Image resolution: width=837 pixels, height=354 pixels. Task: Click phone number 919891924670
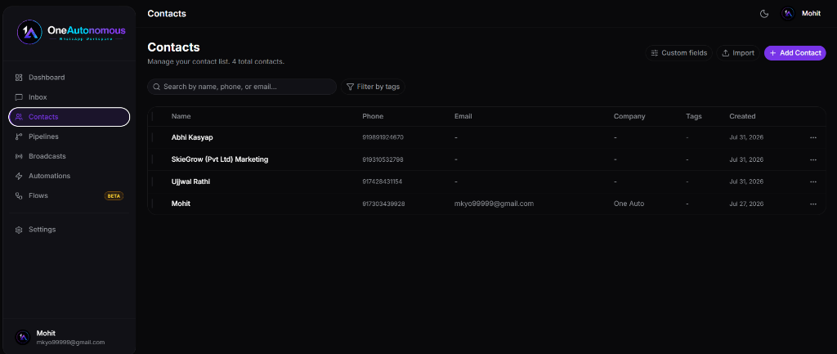[x=383, y=137]
